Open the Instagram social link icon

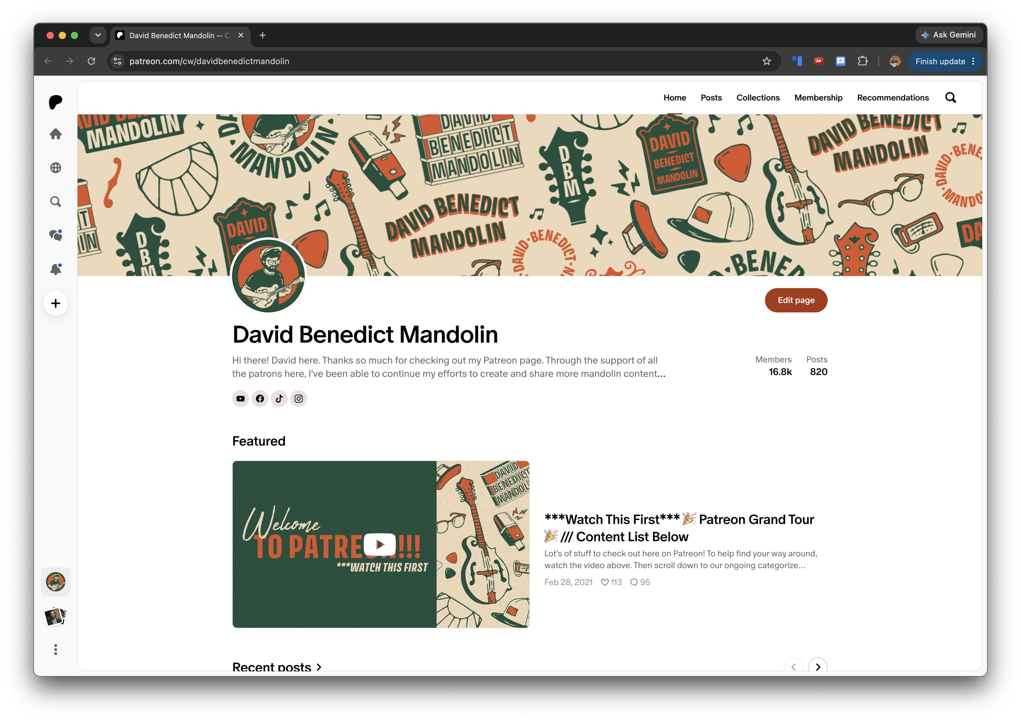[x=299, y=399]
